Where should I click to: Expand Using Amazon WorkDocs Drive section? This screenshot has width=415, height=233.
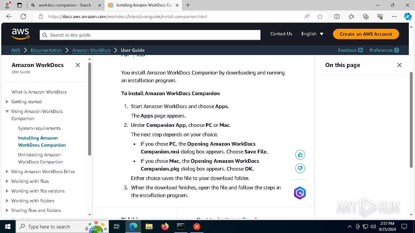coord(7,172)
